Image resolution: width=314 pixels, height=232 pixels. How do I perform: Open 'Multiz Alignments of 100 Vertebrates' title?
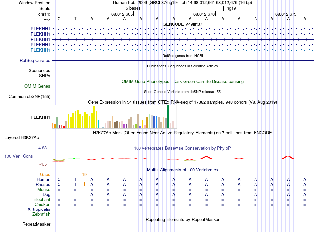[182, 170]
